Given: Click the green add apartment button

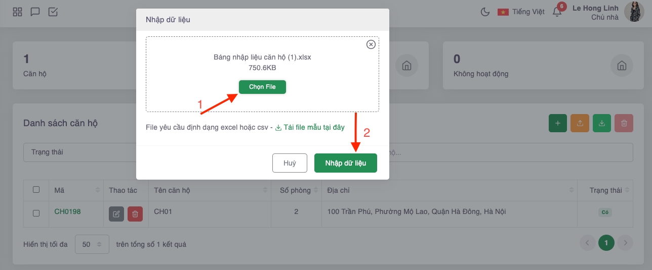Looking at the screenshot, I should point(558,123).
